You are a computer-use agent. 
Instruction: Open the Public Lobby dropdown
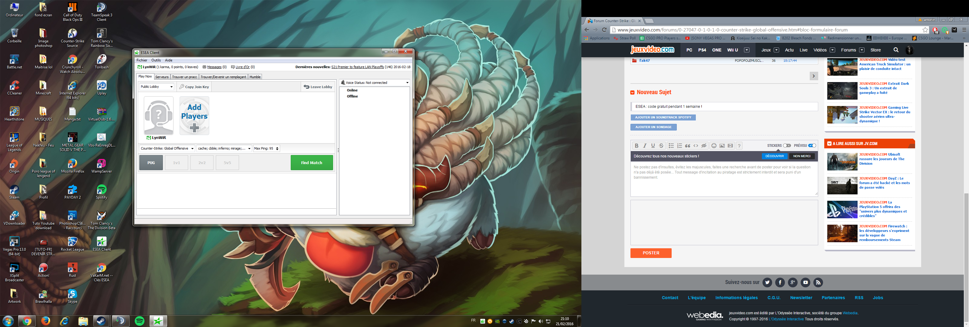(x=156, y=87)
